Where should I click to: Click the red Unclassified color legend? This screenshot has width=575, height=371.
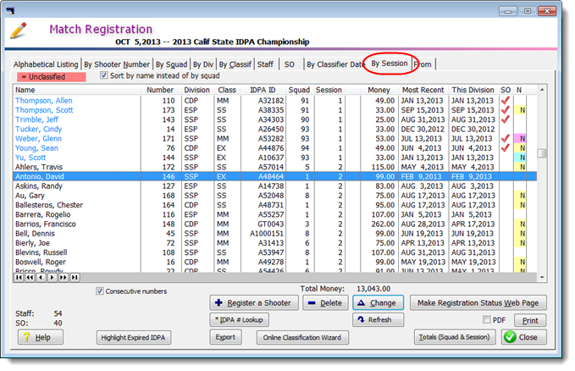52,77
